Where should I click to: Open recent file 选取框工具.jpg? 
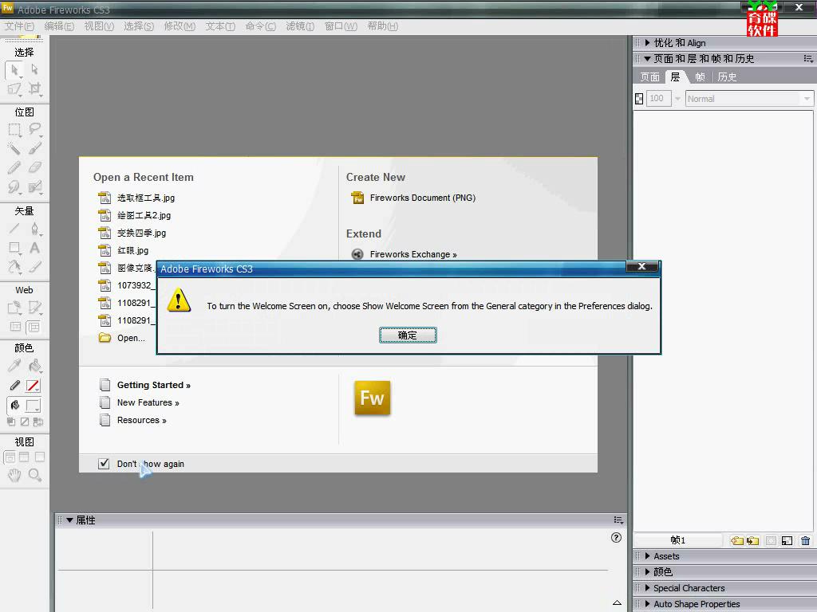click(x=146, y=198)
